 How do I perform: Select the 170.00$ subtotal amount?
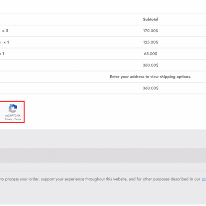[x=150, y=31]
